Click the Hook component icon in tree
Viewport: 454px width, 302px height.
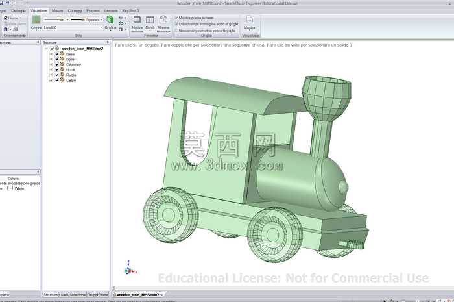[62, 69]
